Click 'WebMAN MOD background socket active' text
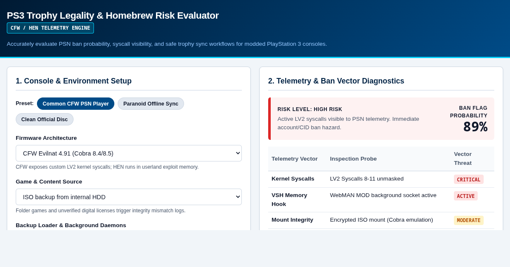510x267 pixels. 383,195
